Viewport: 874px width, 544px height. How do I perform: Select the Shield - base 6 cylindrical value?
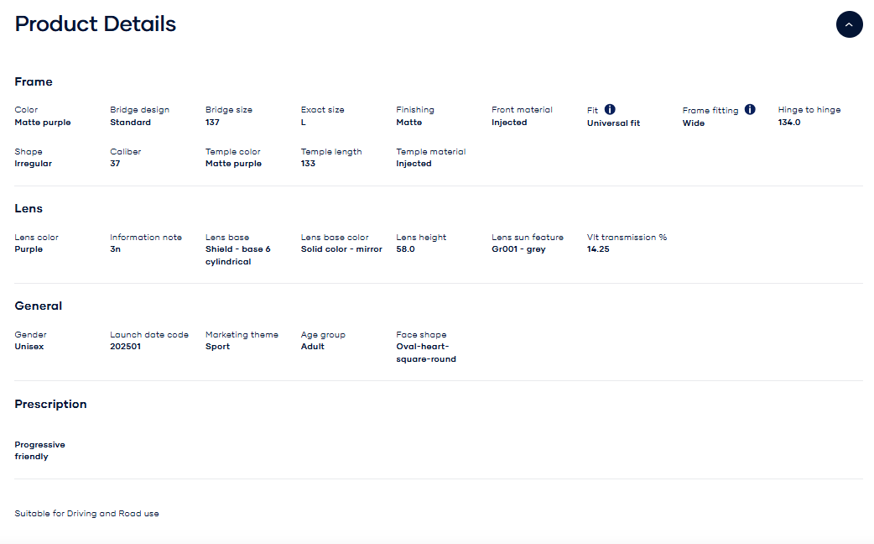(x=238, y=255)
